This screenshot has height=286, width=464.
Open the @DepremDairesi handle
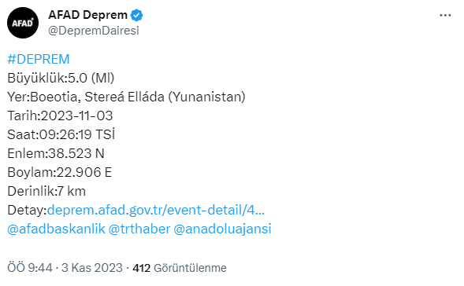coord(94,31)
